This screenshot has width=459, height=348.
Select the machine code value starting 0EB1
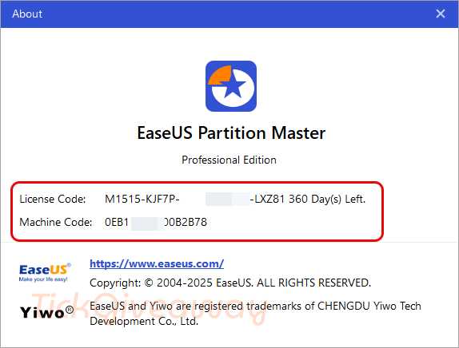coord(156,222)
